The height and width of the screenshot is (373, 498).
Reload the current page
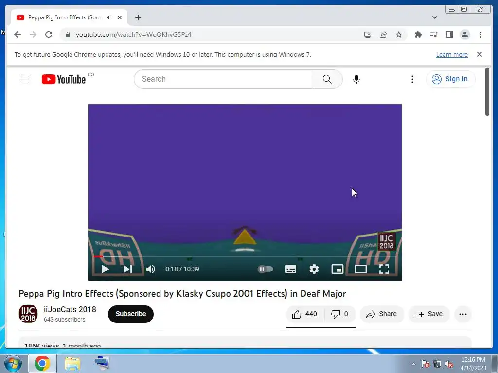click(49, 34)
